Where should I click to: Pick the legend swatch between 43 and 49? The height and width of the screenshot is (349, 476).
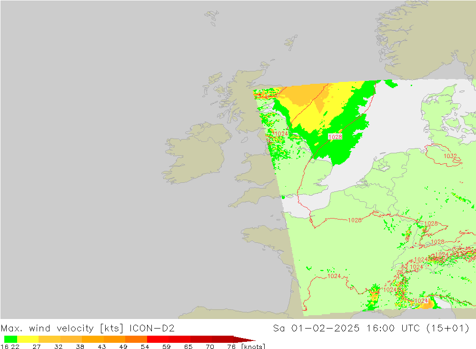(x=114, y=339)
